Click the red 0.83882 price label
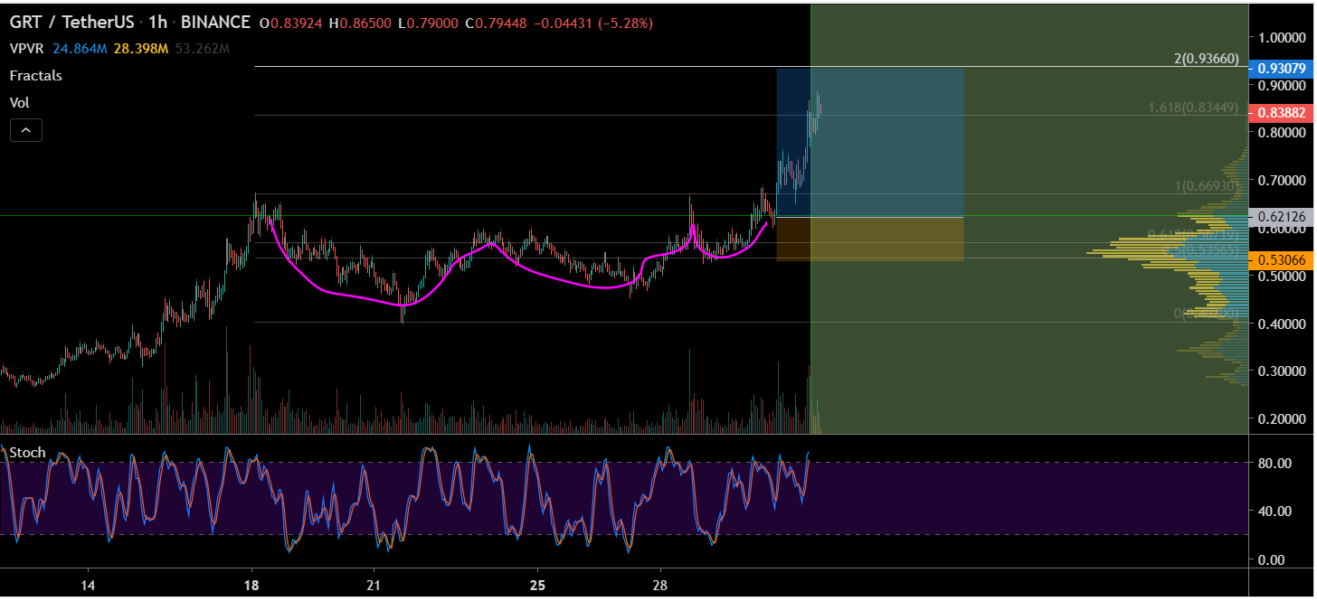 pos(1284,112)
